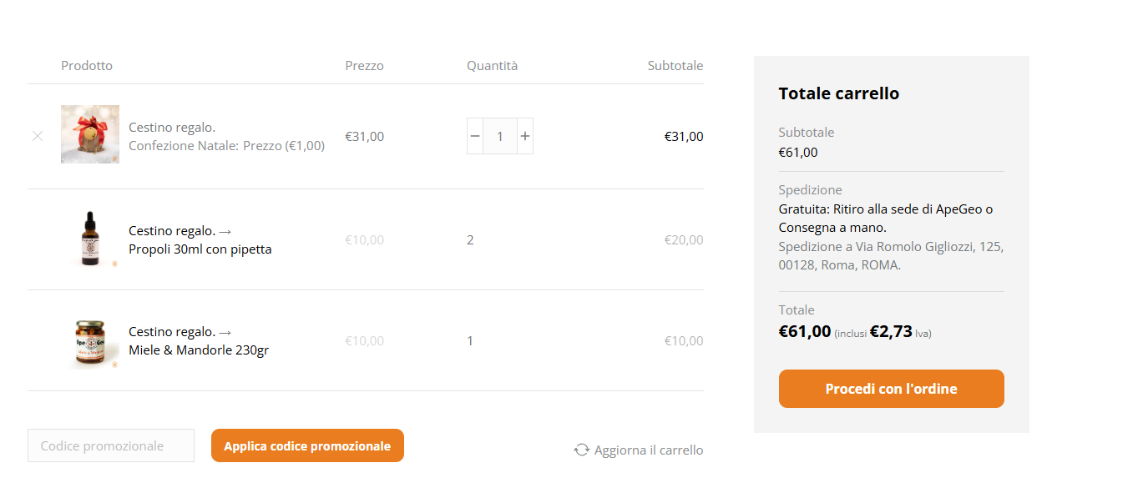The height and width of the screenshot is (498, 1138).
Task: Click the Miele & Mandorle jar thumbnail
Action: click(90, 340)
